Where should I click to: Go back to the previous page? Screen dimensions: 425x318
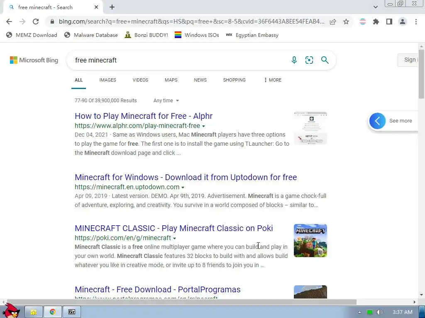pyautogui.click(x=9, y=22)
